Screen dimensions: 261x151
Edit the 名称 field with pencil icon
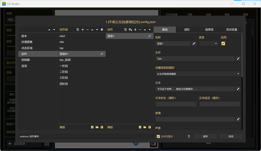coord(194,44)
